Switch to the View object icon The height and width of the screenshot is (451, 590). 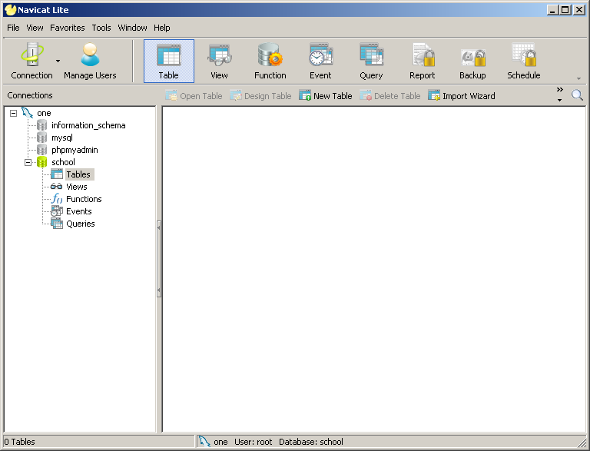(220, 61)
